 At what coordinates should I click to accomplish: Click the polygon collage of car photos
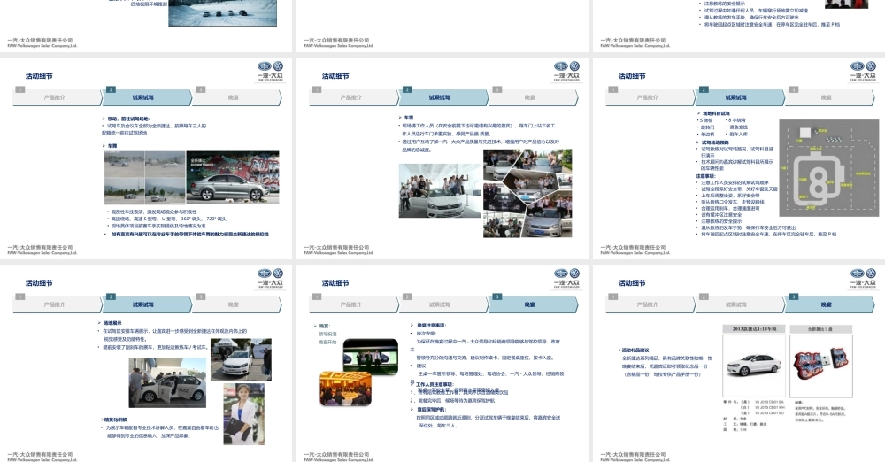tap(527, 193)
